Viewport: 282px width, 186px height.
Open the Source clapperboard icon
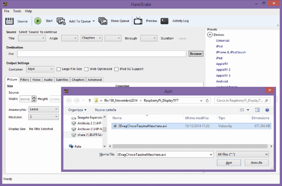[9, 21]
